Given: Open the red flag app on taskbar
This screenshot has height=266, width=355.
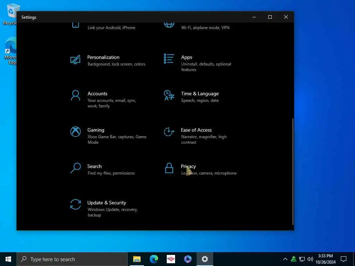Looking at the screenshot, I should [171, 259].
